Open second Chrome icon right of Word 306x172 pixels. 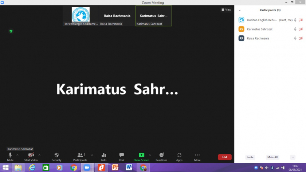(x=143, y=168)
